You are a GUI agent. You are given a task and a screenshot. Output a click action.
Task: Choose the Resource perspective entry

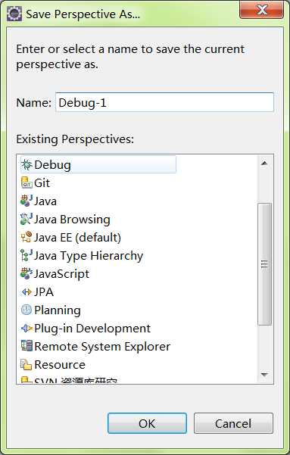tap(53, 364)
